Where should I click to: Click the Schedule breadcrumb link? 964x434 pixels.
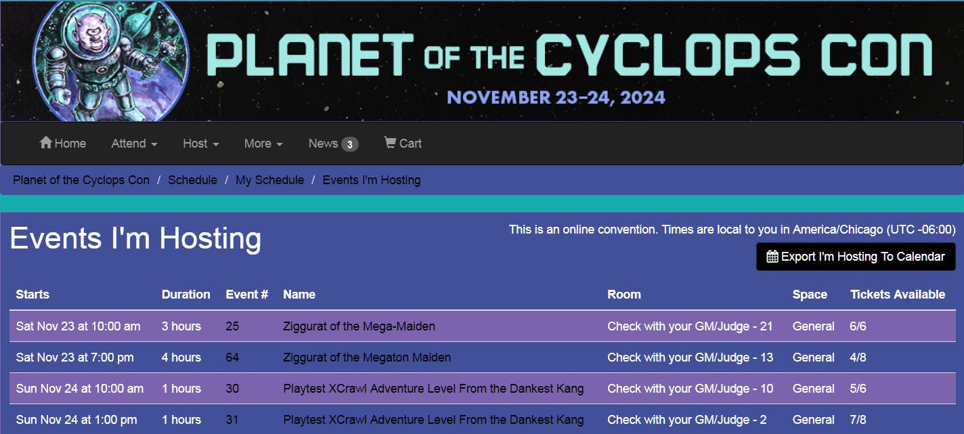click(x=192, y=180)
